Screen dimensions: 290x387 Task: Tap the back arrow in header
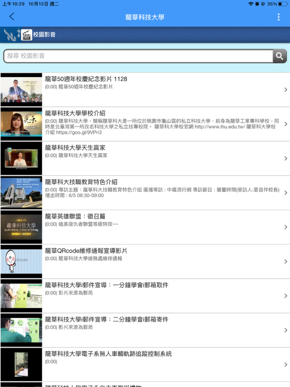[x=12, y=17]
